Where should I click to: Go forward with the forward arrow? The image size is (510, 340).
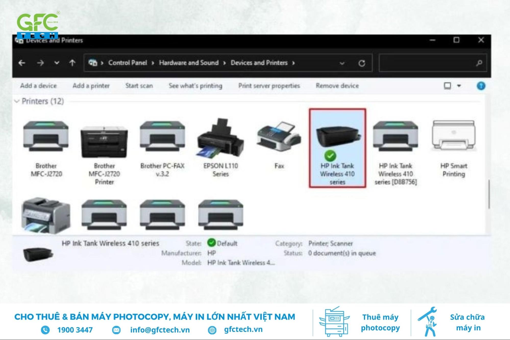click(40, 63)
